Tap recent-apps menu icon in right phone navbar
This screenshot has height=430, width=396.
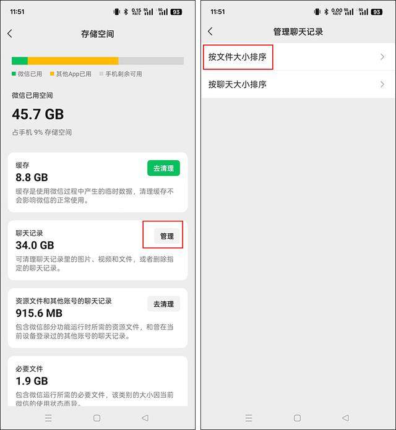point(249,418)
